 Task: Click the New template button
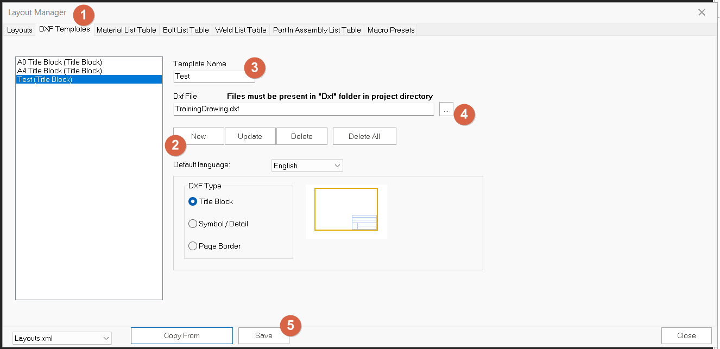click(199, 136)
